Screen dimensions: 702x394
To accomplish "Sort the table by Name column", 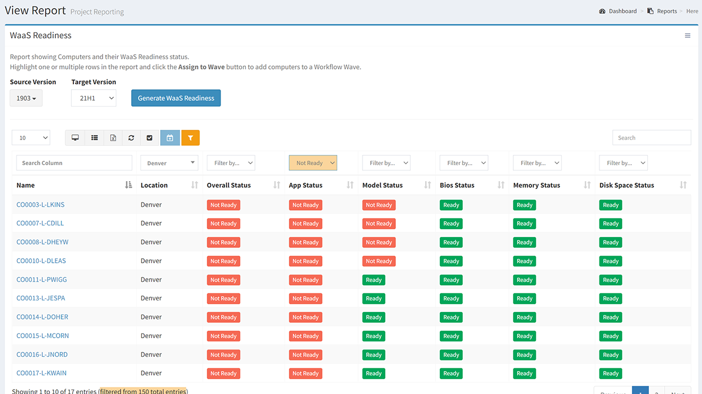I will [129, 185].
